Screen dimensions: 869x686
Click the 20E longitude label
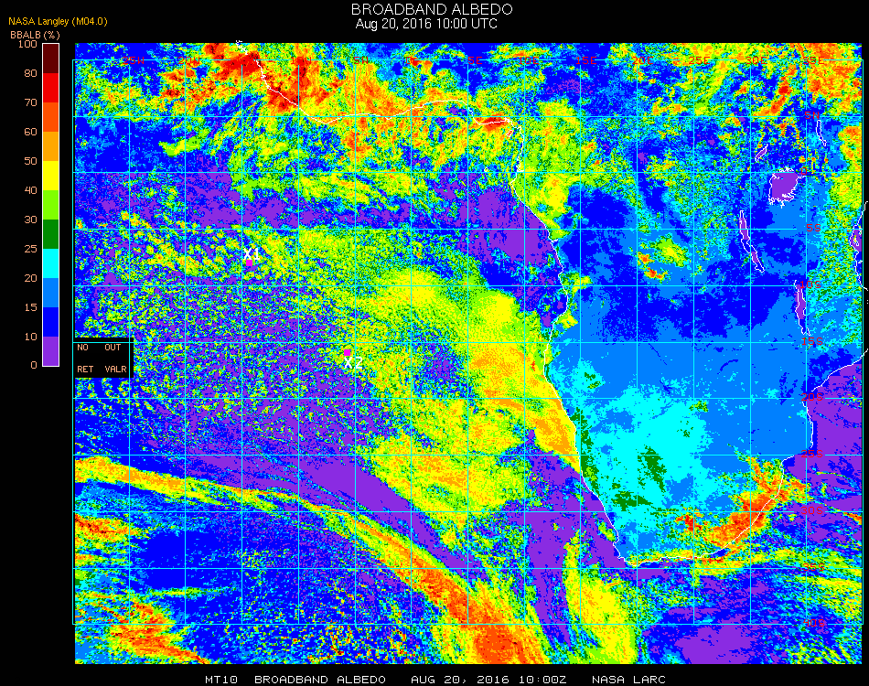point(642,59)
